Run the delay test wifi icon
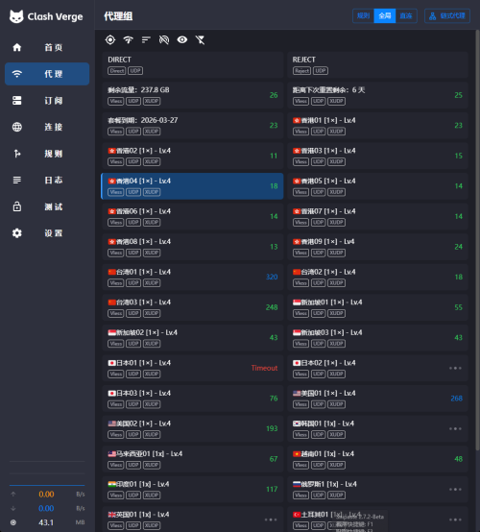This screenshot has width=480, height=532. [x=129, y=40]
